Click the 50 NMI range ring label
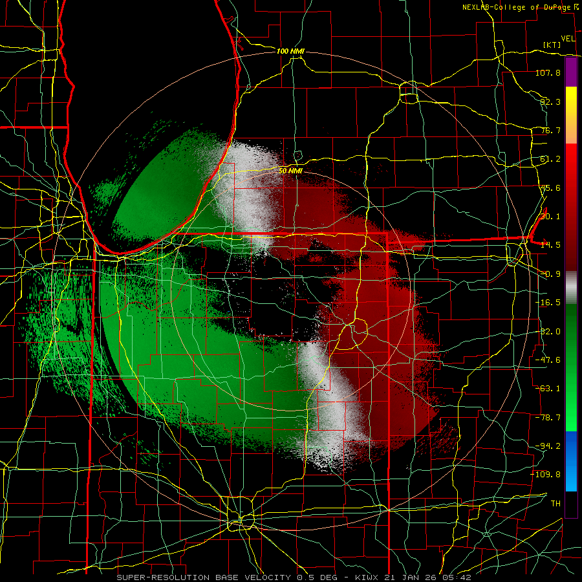 pyautogui.click(x=290, y=171)
